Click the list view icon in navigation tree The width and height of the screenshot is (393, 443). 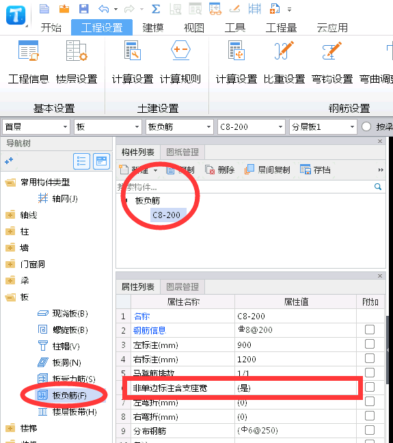pos(81,161)
